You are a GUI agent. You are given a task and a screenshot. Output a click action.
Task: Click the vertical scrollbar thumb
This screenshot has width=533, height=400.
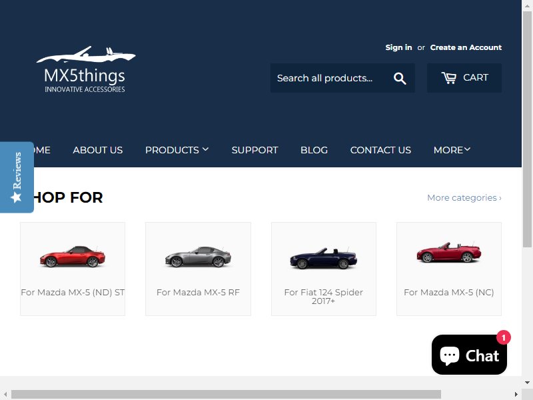coord(527,129)
